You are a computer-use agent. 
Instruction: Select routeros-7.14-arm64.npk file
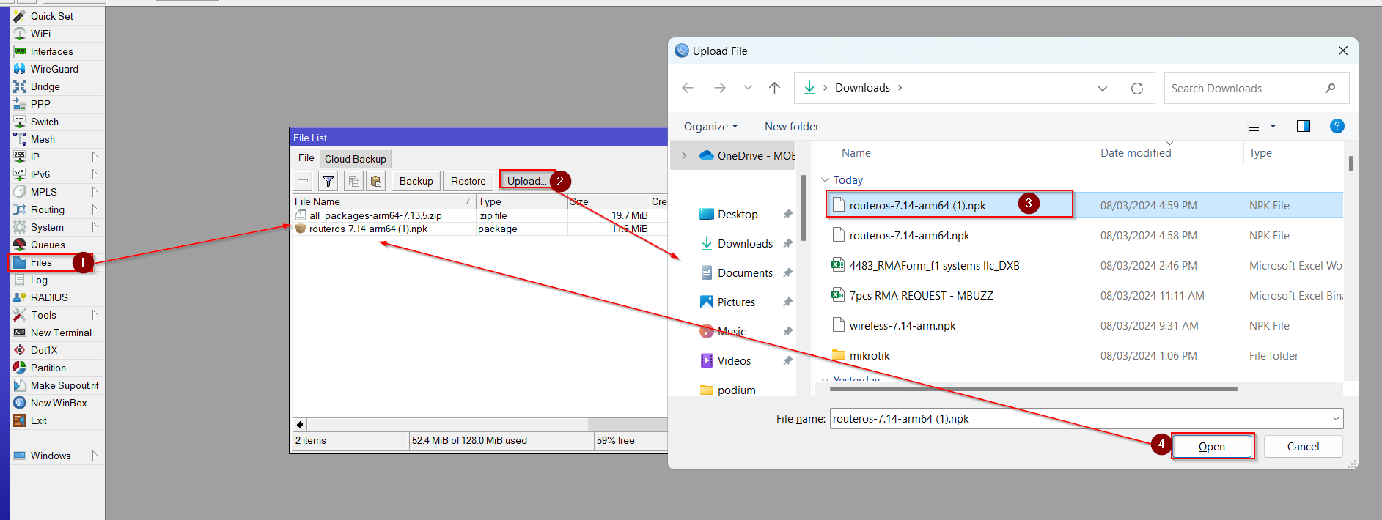(x=1085, y=235)
